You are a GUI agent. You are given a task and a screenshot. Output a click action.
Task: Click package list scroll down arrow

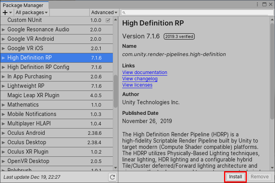(116, 168)
